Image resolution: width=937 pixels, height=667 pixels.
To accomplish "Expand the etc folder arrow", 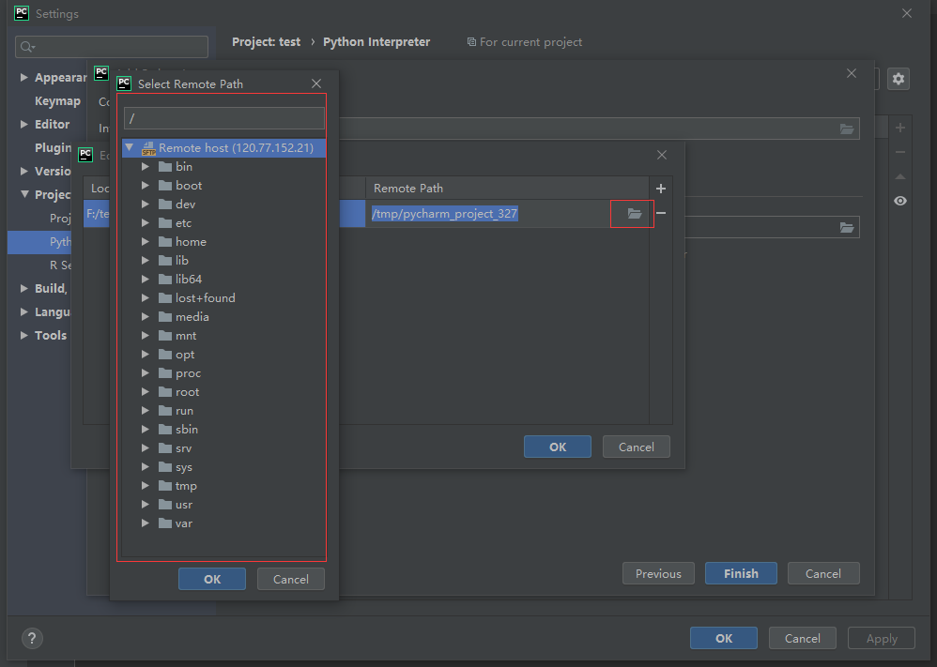I will tap(146, 222).
